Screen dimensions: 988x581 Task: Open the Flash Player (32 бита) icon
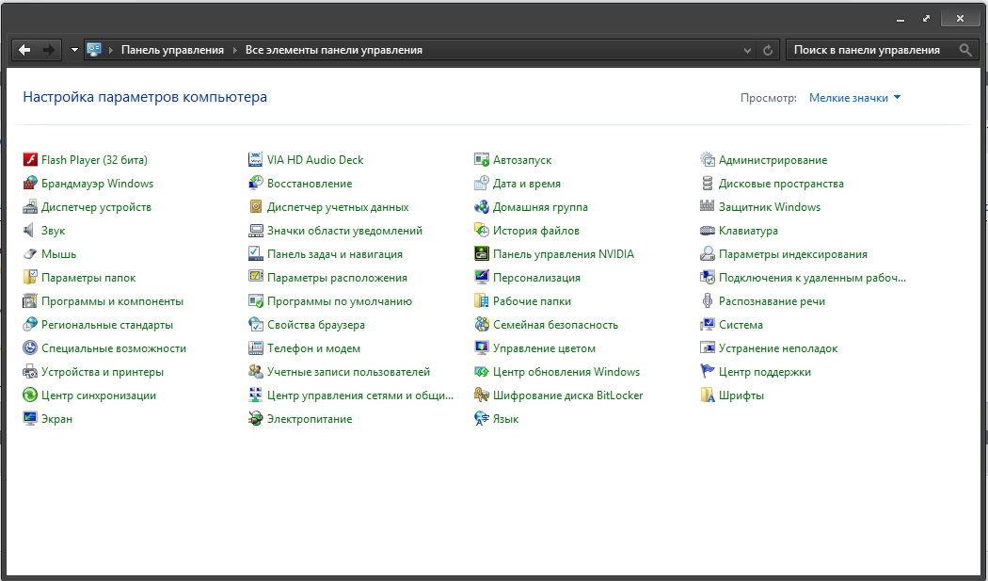point(29,159)
